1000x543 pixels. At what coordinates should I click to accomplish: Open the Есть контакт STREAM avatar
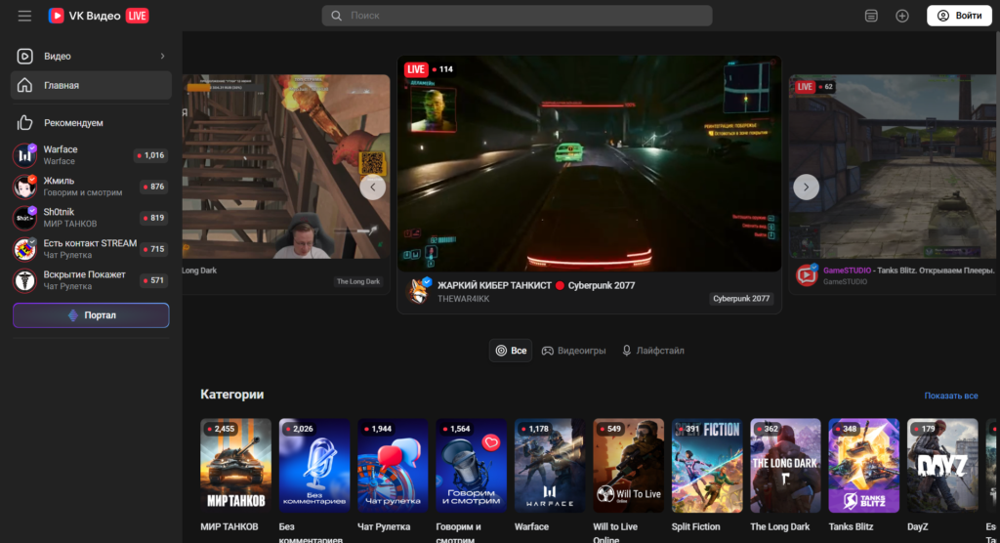coord(24,249)
